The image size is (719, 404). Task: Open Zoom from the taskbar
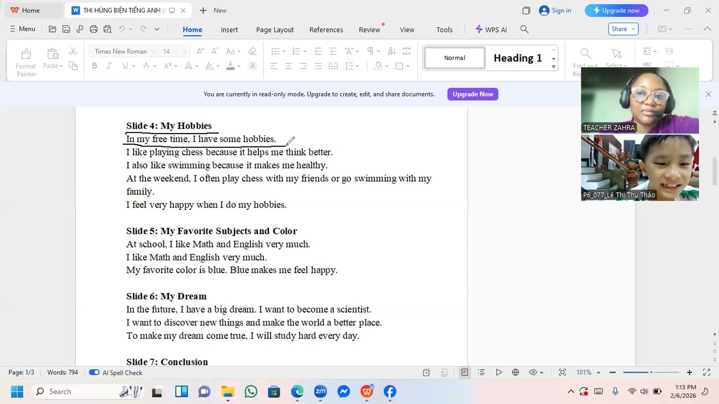(x=320, y=391)
